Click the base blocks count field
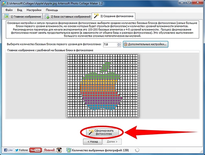 (x=110, y=44)
